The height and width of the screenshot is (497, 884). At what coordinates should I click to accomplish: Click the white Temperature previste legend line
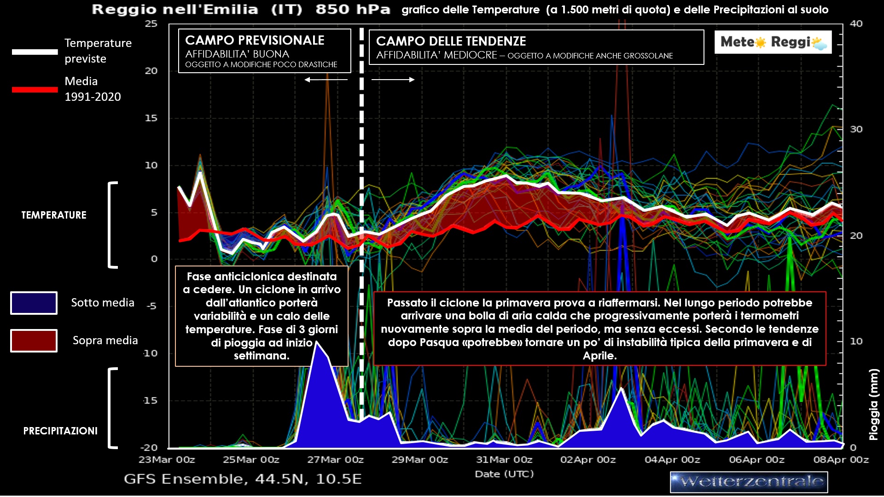point(35,52)
